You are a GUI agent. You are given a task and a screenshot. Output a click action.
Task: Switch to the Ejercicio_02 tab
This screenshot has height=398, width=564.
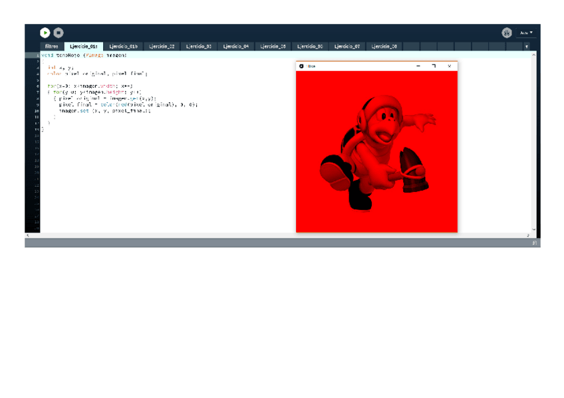162,47
